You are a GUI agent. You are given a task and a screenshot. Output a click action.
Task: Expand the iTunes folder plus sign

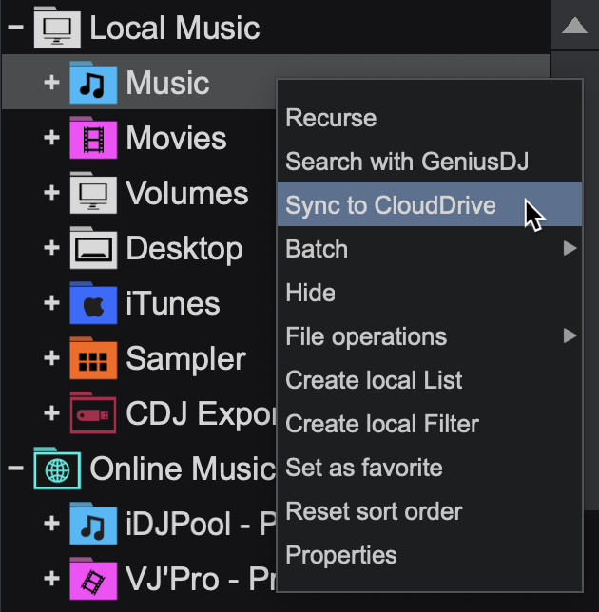tap(51, 304)
